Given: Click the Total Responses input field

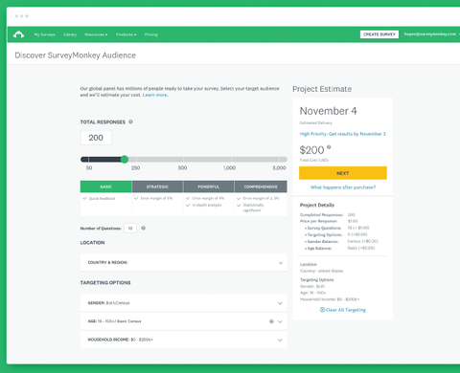Looking at the screenshot, I should 96,138.
